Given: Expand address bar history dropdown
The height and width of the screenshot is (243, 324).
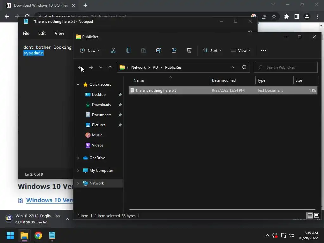Looking at the screenshot, I should pyautogui.click(x=234, y=67).
